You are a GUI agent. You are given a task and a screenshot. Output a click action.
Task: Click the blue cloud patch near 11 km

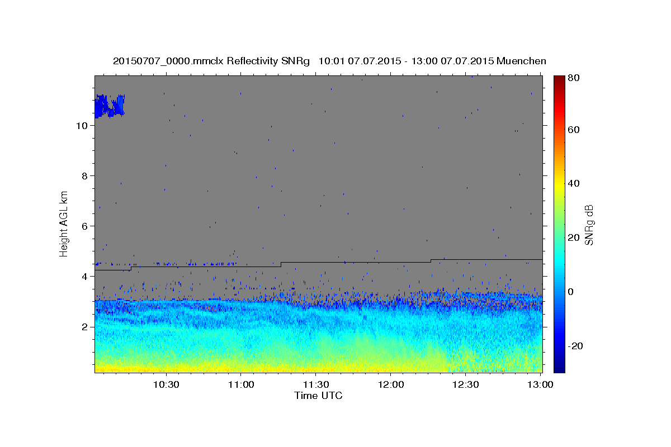[x=110, y=106]
